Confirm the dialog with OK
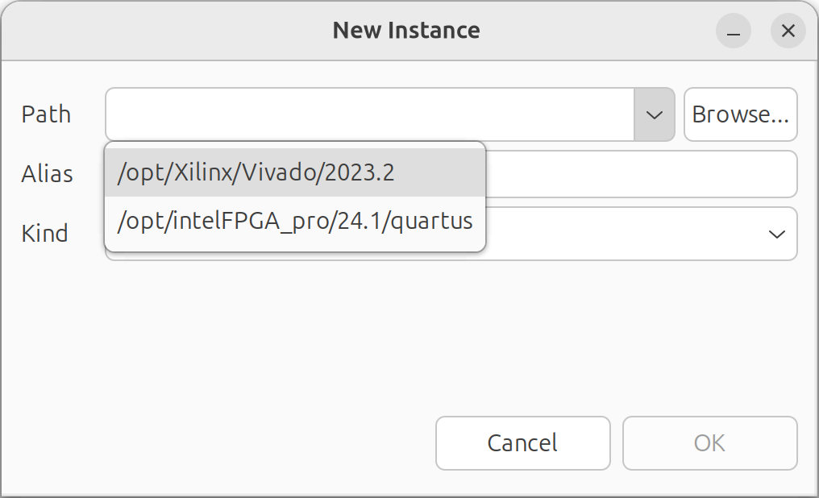819x498 pixels. coord(710,443)
